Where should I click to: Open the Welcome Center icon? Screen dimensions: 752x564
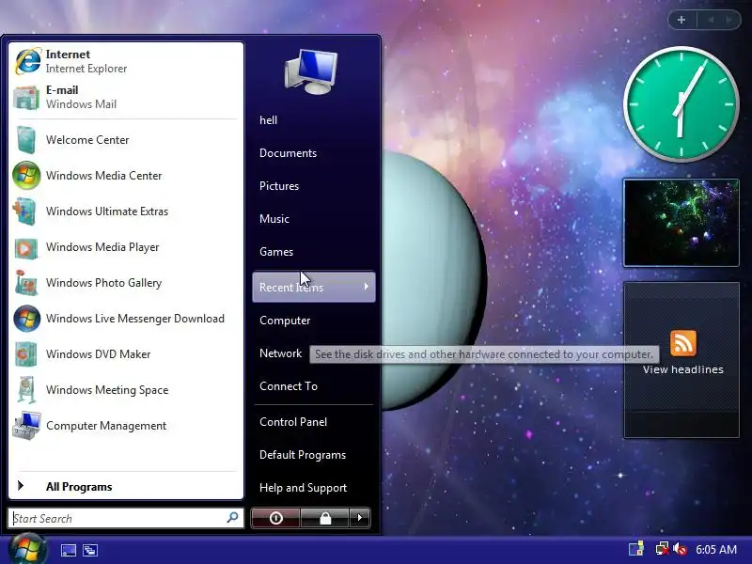pos(26,140)
